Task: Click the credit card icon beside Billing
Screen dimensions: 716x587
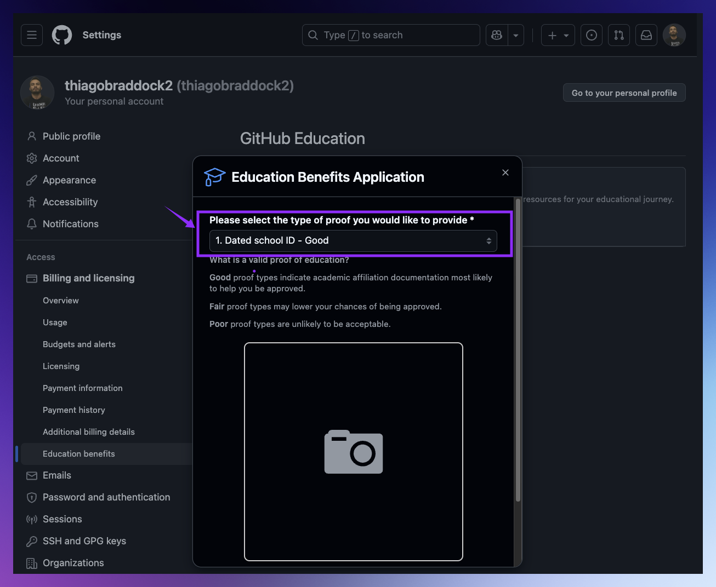Action: click(x=32, y=279)
